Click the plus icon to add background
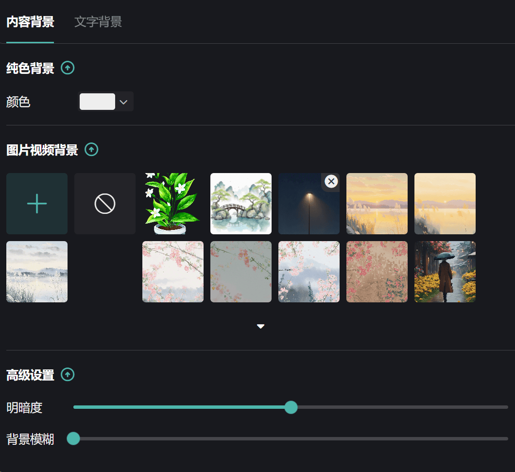Image resolution: width=515 pixels, height=472 pixels. (37, 204)
